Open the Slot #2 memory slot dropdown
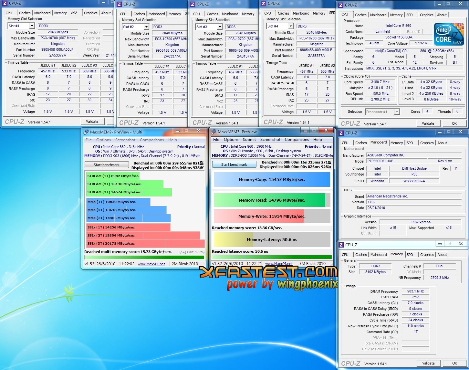The height and width of the screenshot is (370, 469). tap(146, 27)
